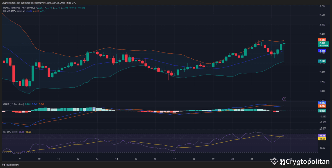Click date 15 on the time axis
Viewport: 332px width, 168px height.
coord(136,159)
